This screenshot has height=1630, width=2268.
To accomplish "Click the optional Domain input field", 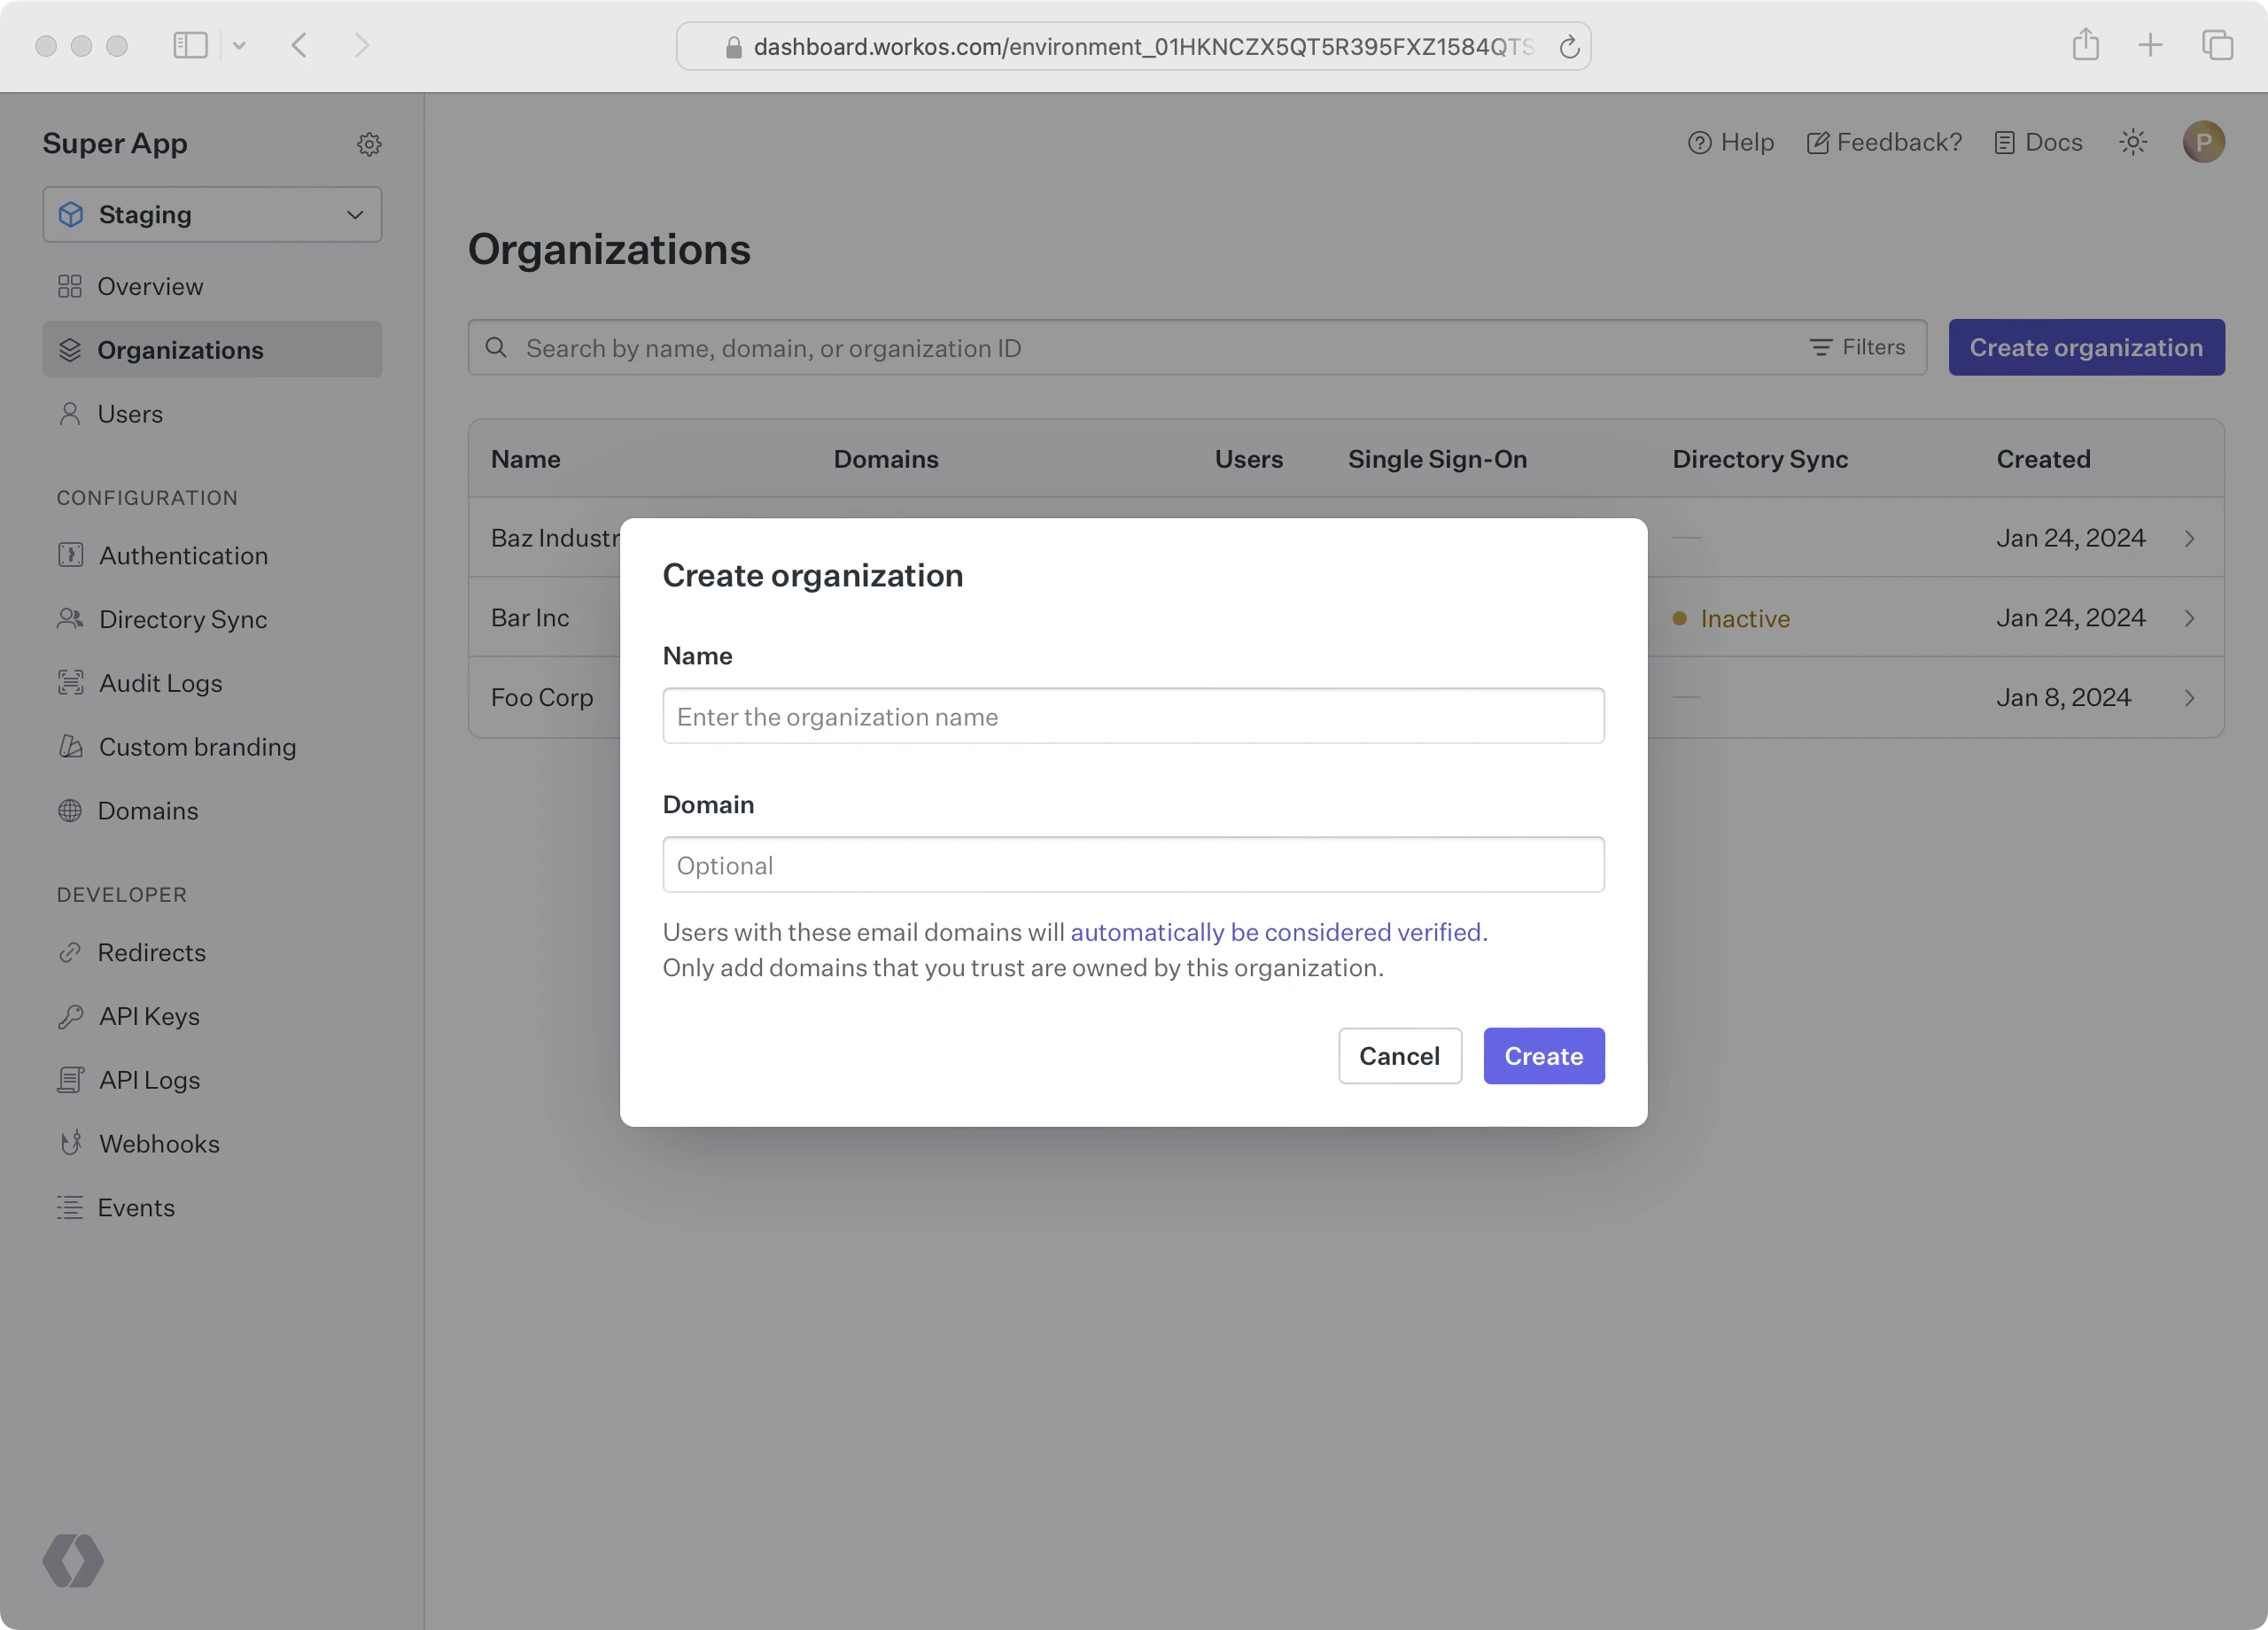I will [1133, 865].
